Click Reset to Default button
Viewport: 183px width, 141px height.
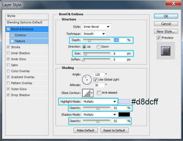coord(114,130)
